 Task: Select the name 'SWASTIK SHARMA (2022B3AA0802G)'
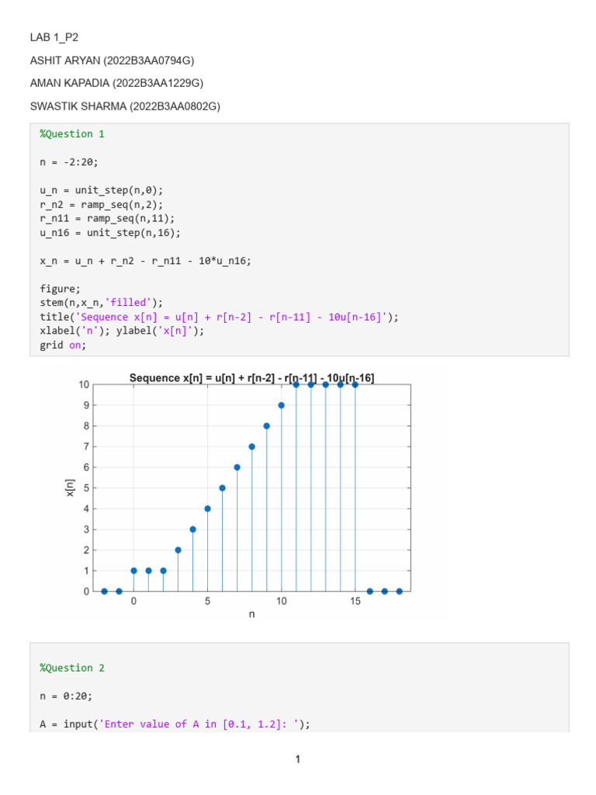125,106
